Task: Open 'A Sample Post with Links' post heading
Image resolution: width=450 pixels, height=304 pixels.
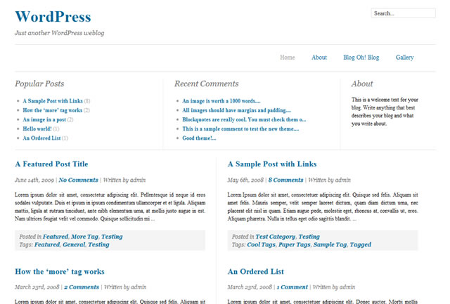Action: coord(272,164)
